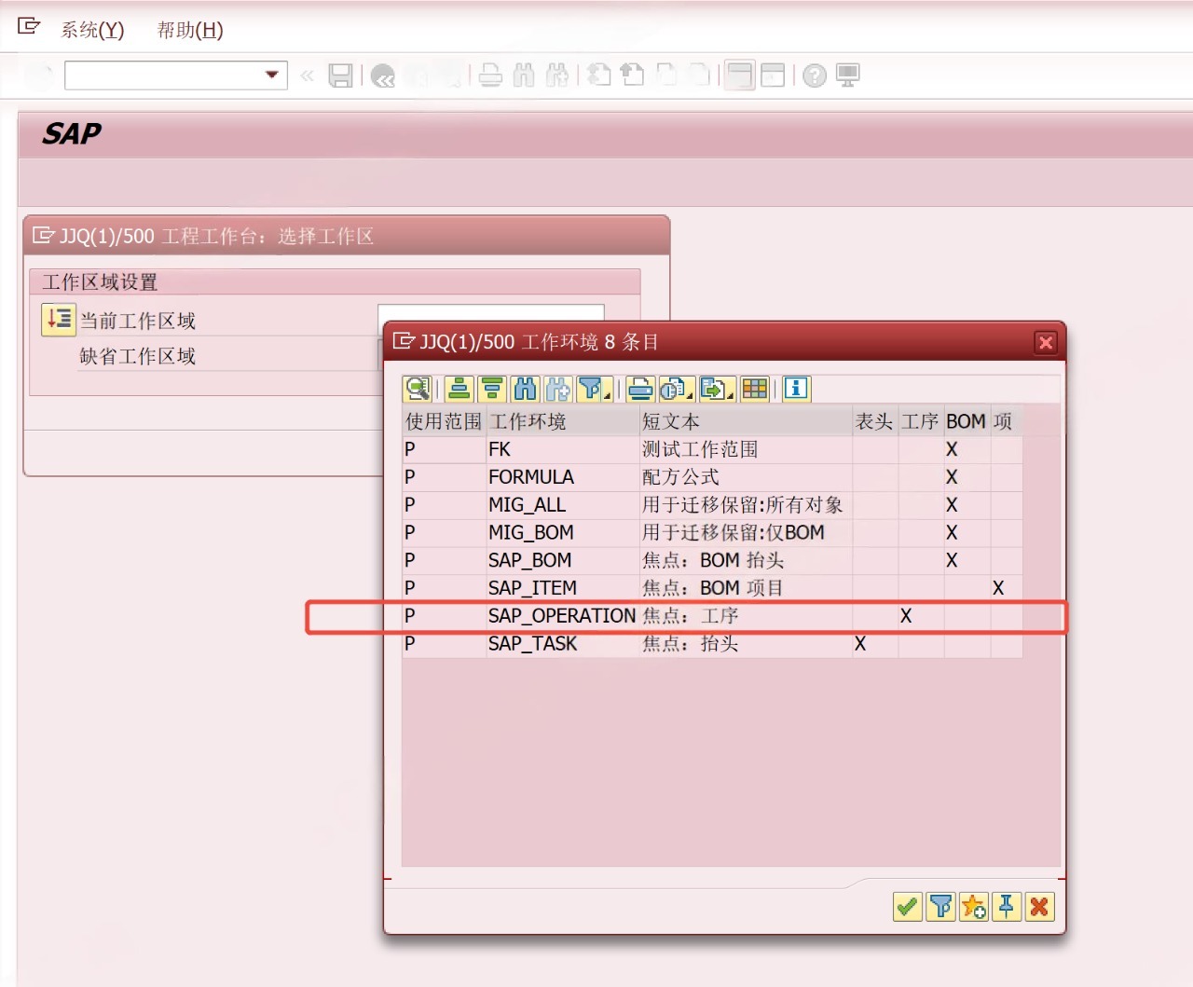Select the SAP_ITEM row
1193x987 pixels.
tap(712, 588)
